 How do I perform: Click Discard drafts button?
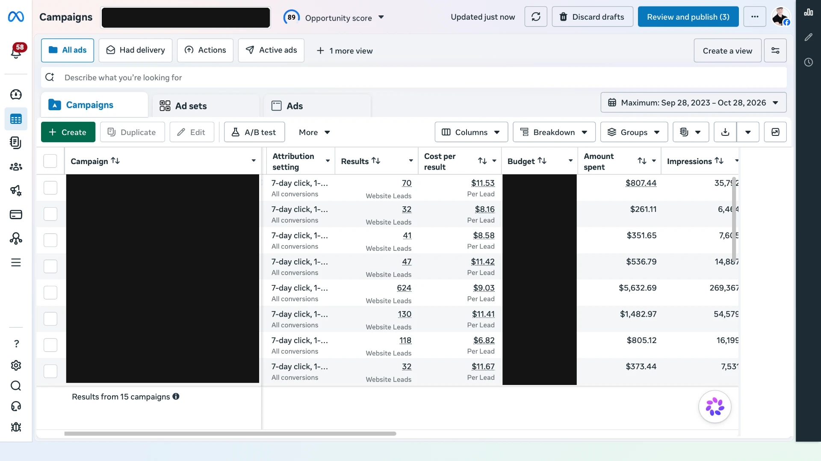(592, 17)
